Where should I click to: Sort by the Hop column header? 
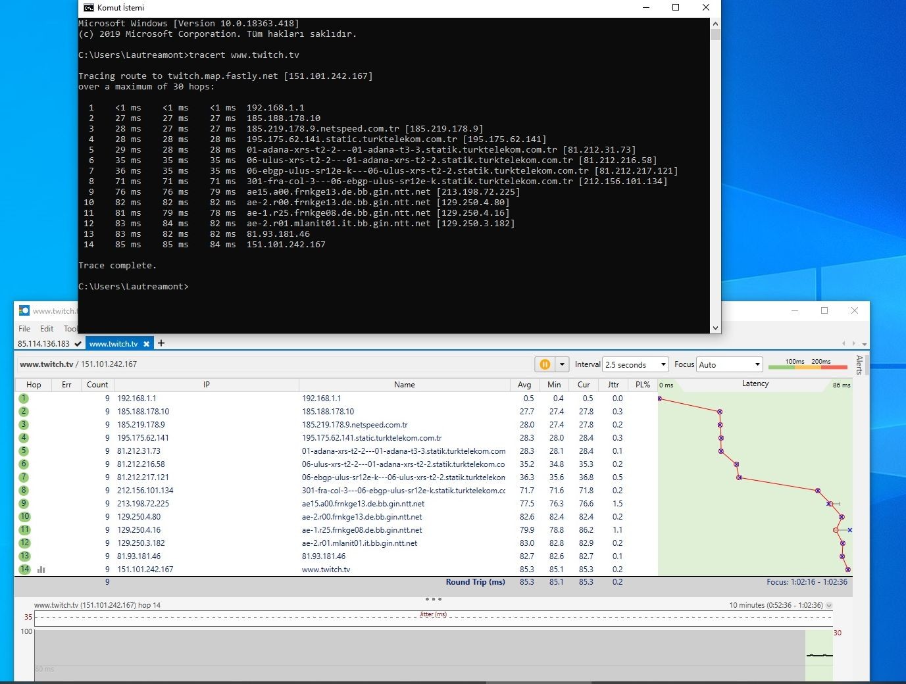click(34, 385)
